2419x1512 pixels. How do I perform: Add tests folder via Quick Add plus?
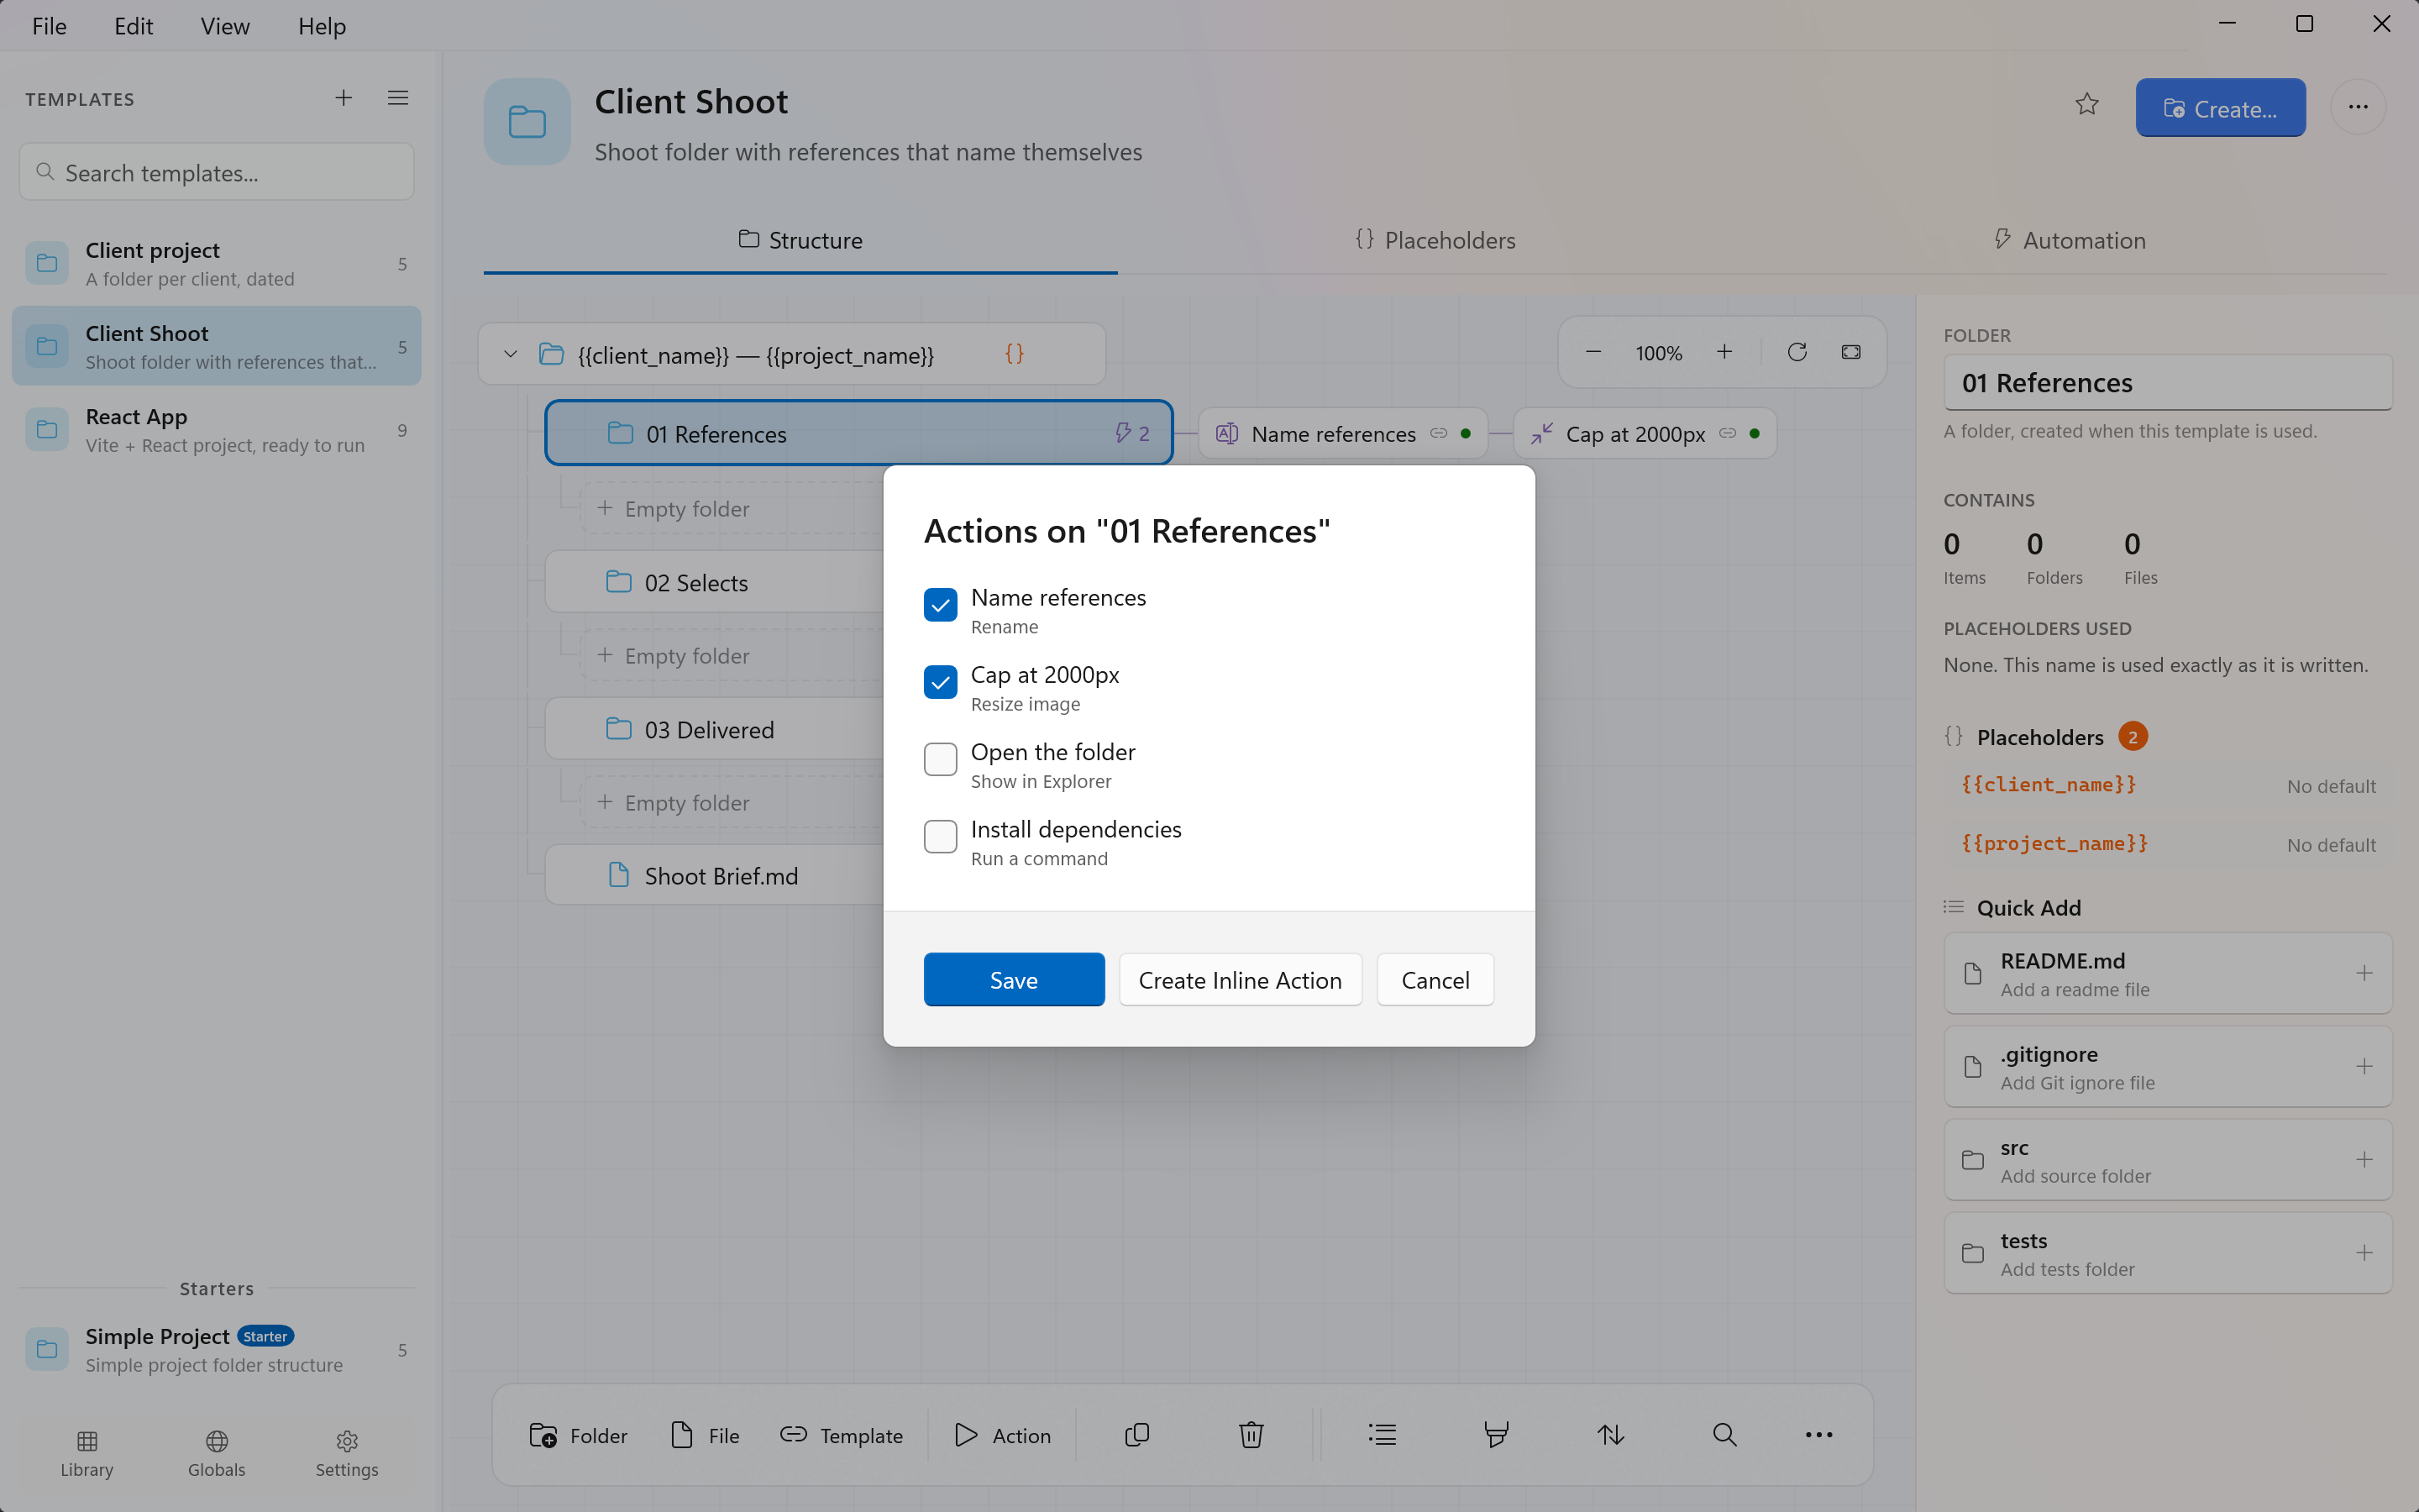[x=2364, y=1253]
